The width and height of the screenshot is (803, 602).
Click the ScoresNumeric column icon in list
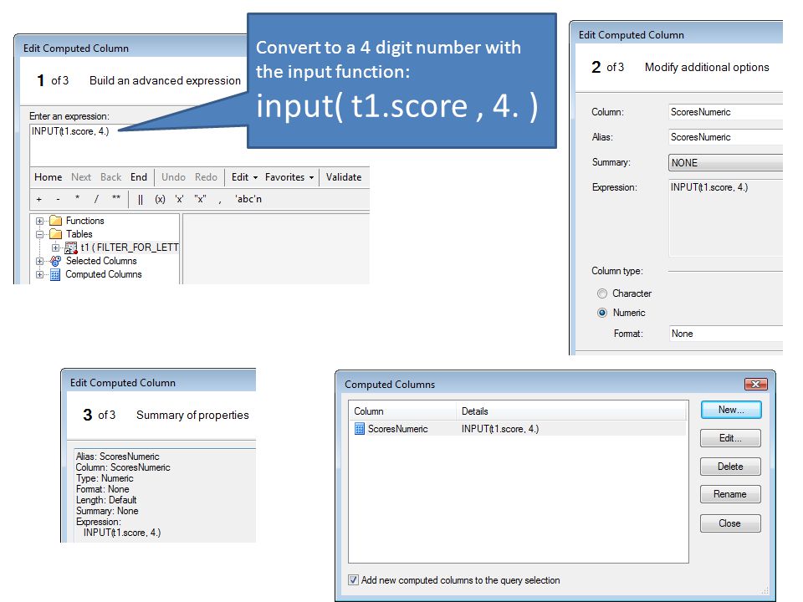pyautogui.click(x=360, y=428)
